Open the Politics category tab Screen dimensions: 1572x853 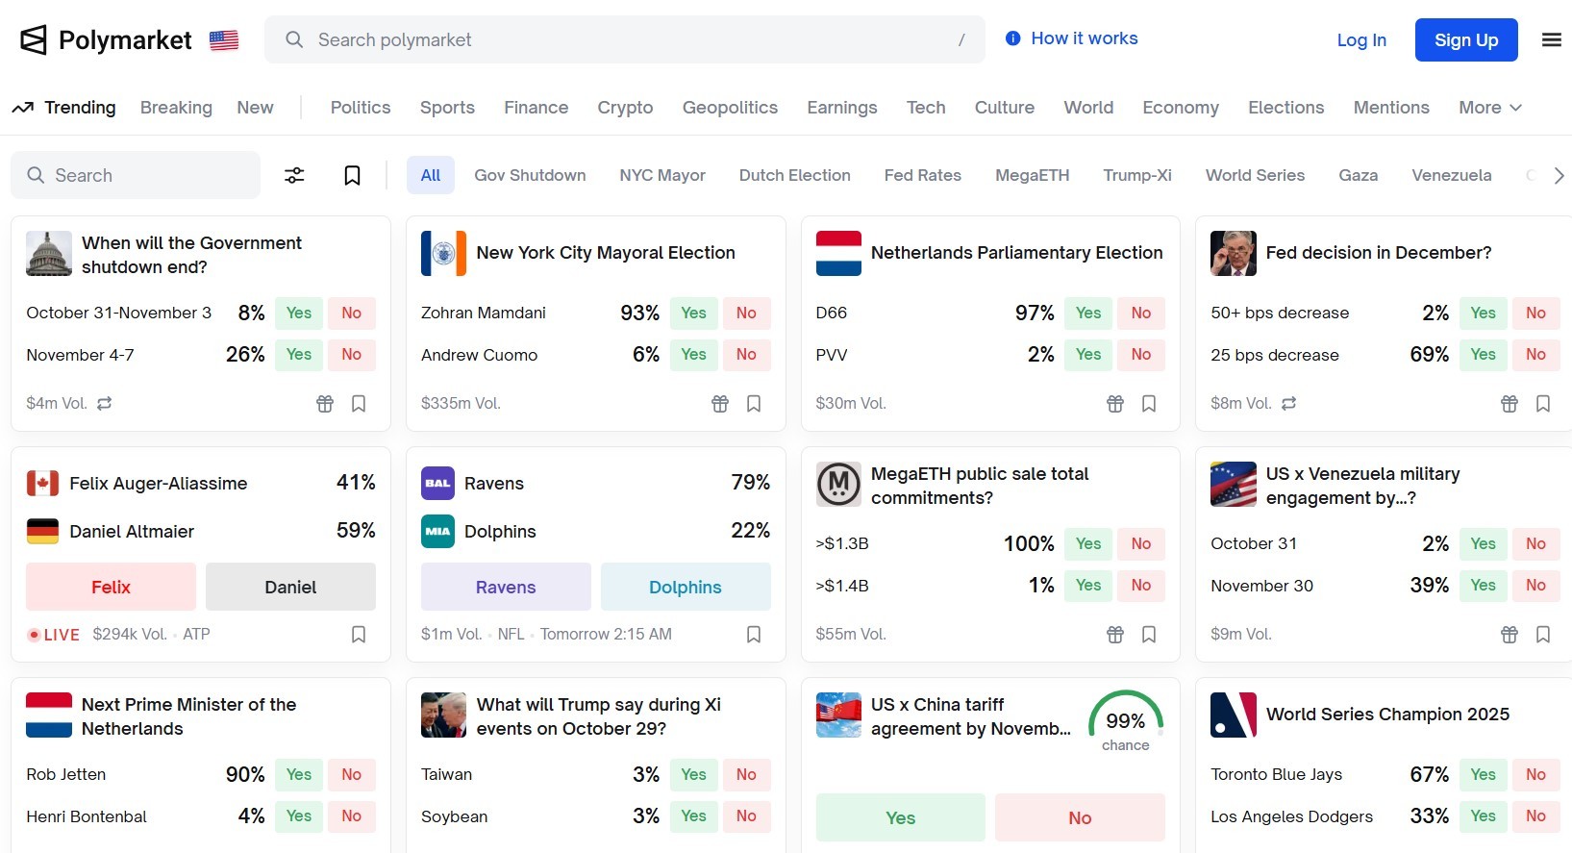pyautogui.click(x=361, y=108)
